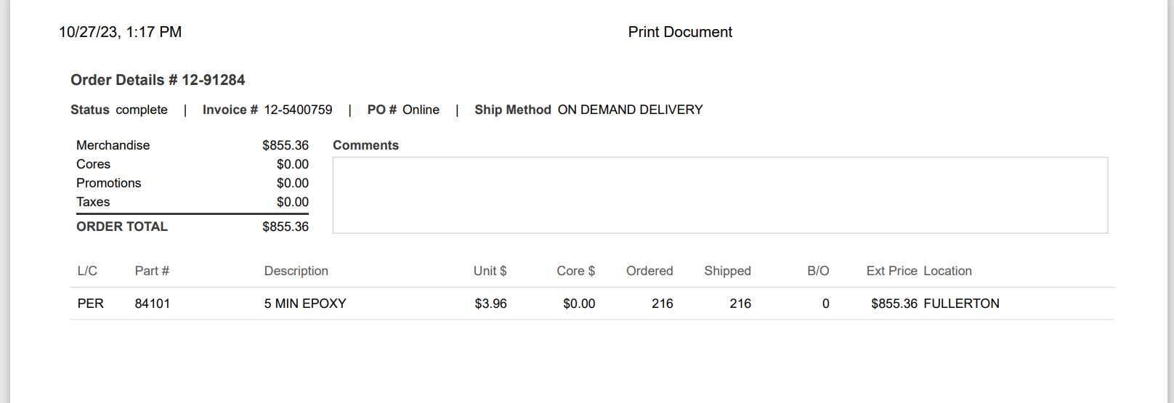Click the B/O column header
1174x403 pixels.
click(818, 271)
